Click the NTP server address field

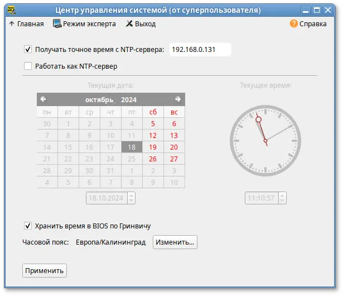pos(200,50)
